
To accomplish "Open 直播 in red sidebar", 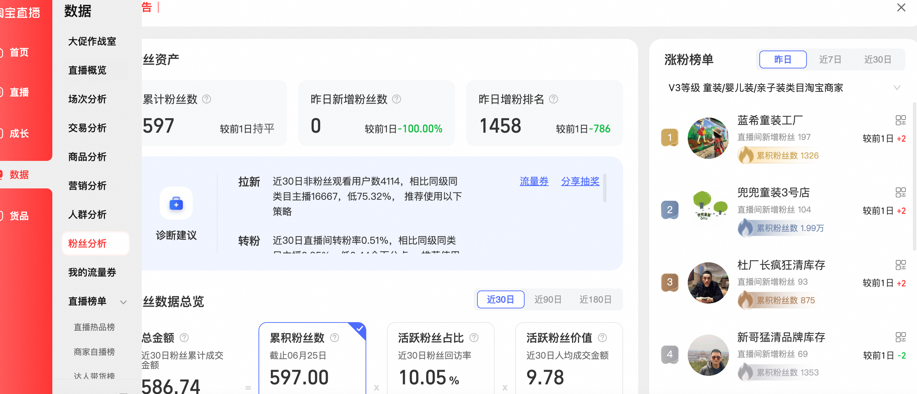I will pyautogui.click(x=19, y=92).
